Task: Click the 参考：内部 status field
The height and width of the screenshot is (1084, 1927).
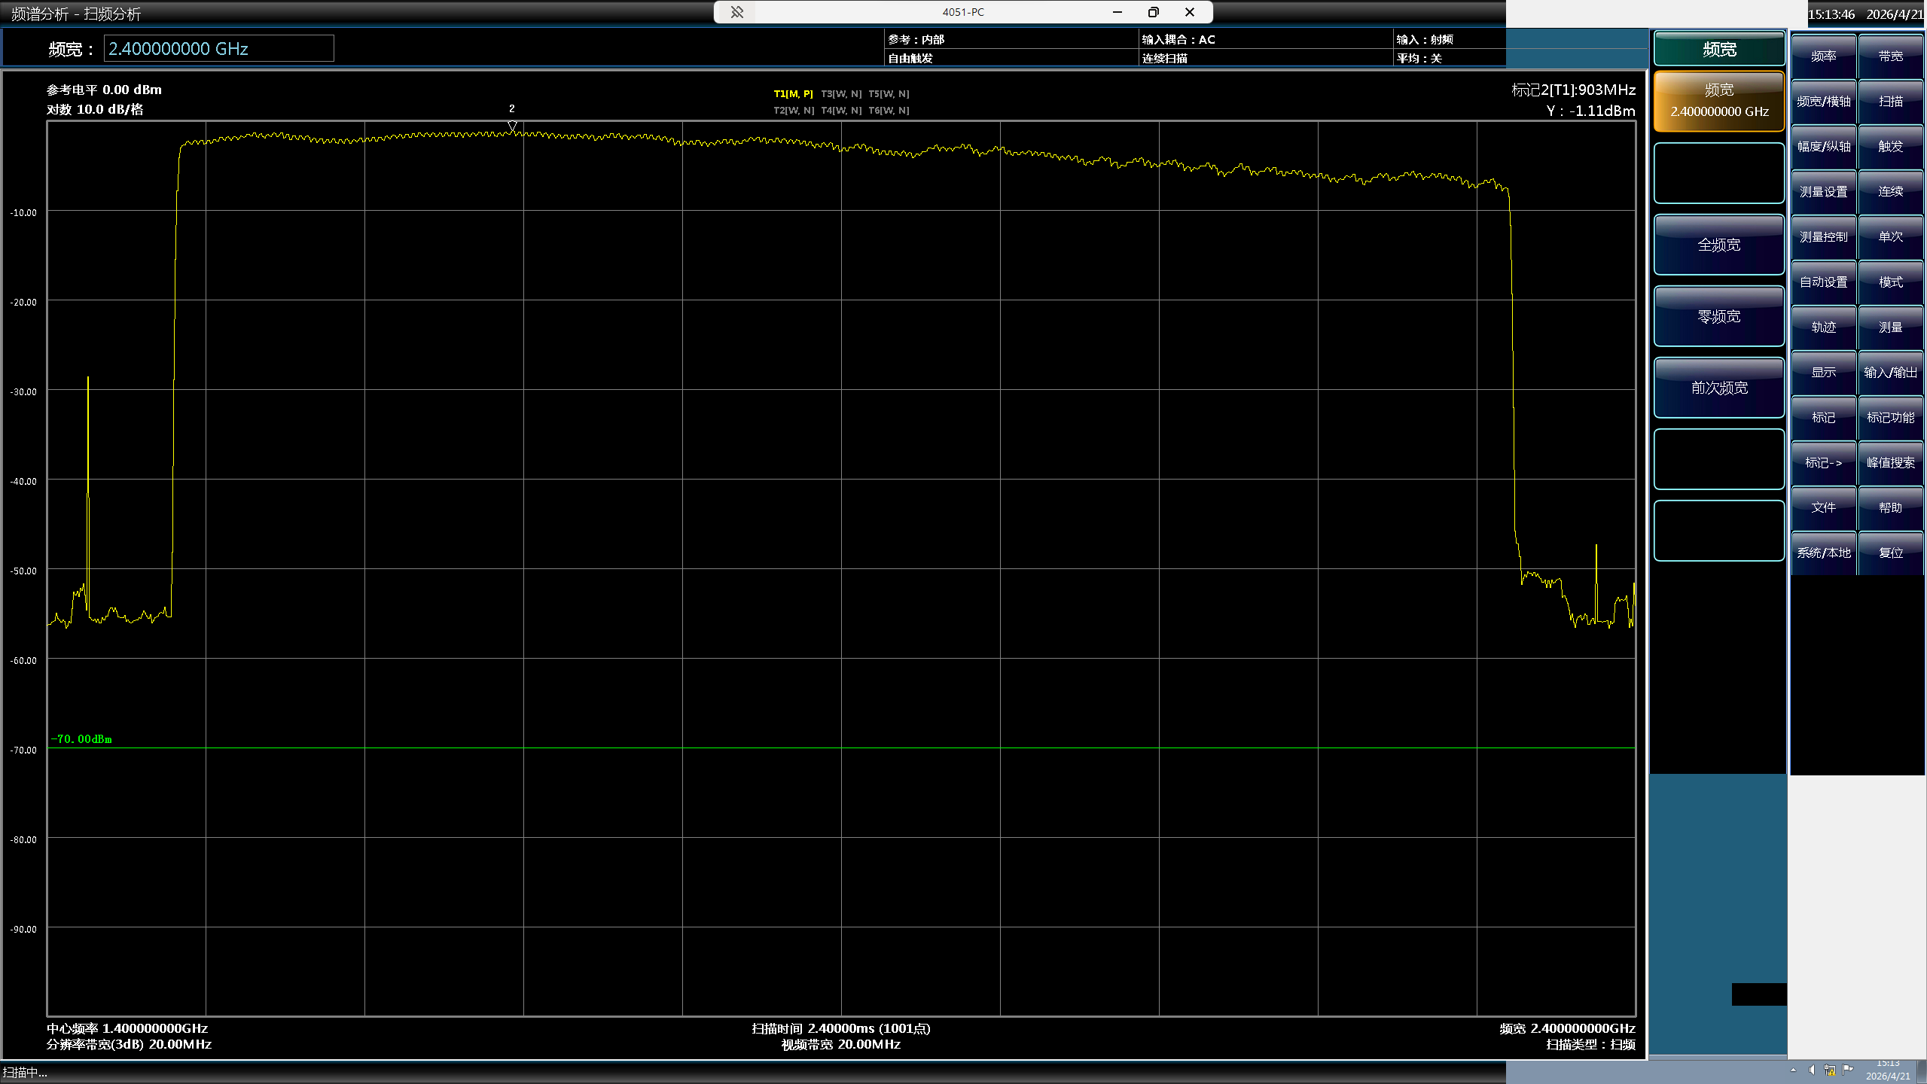Action: [x=916, y=40]
